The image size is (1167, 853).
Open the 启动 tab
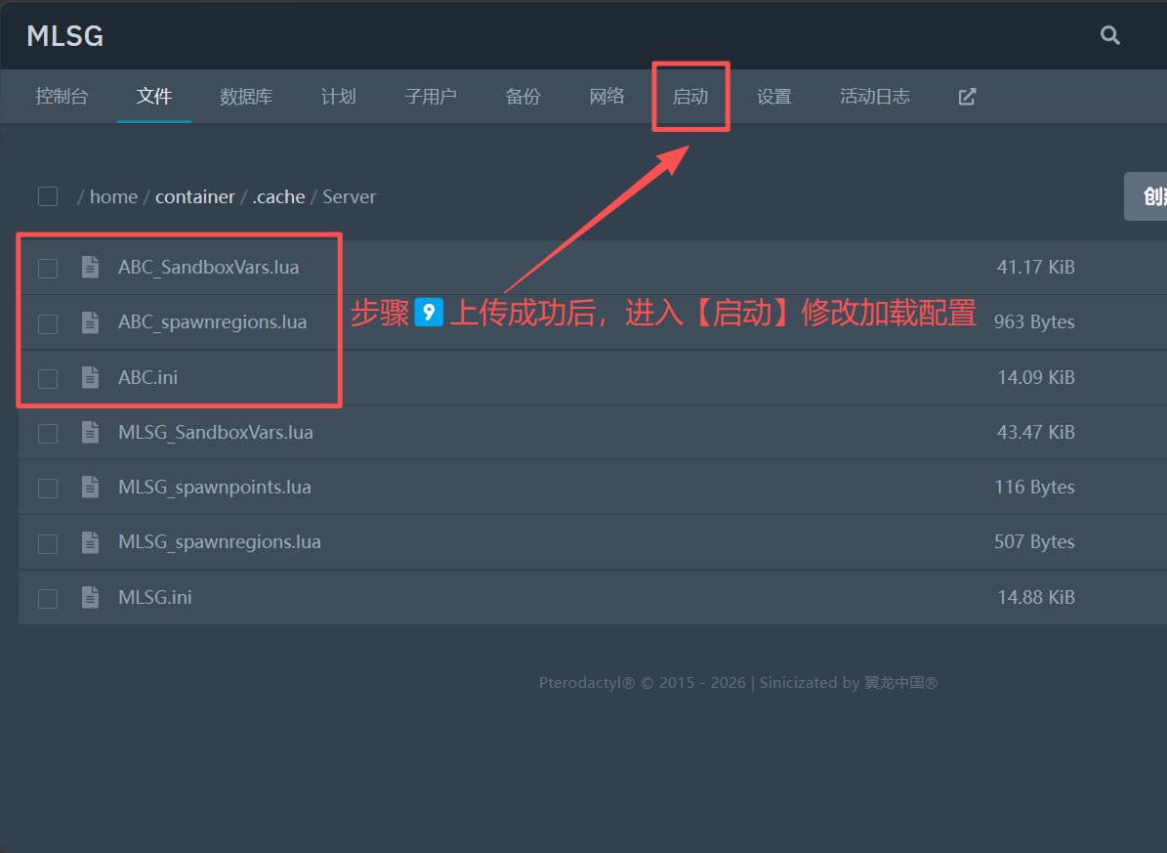(x=690, y=97)
